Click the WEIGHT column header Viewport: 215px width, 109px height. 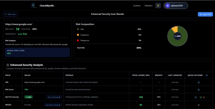point(159,75)
